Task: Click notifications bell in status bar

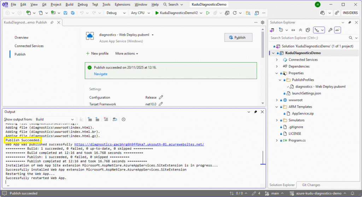Action: coord(352,193)
